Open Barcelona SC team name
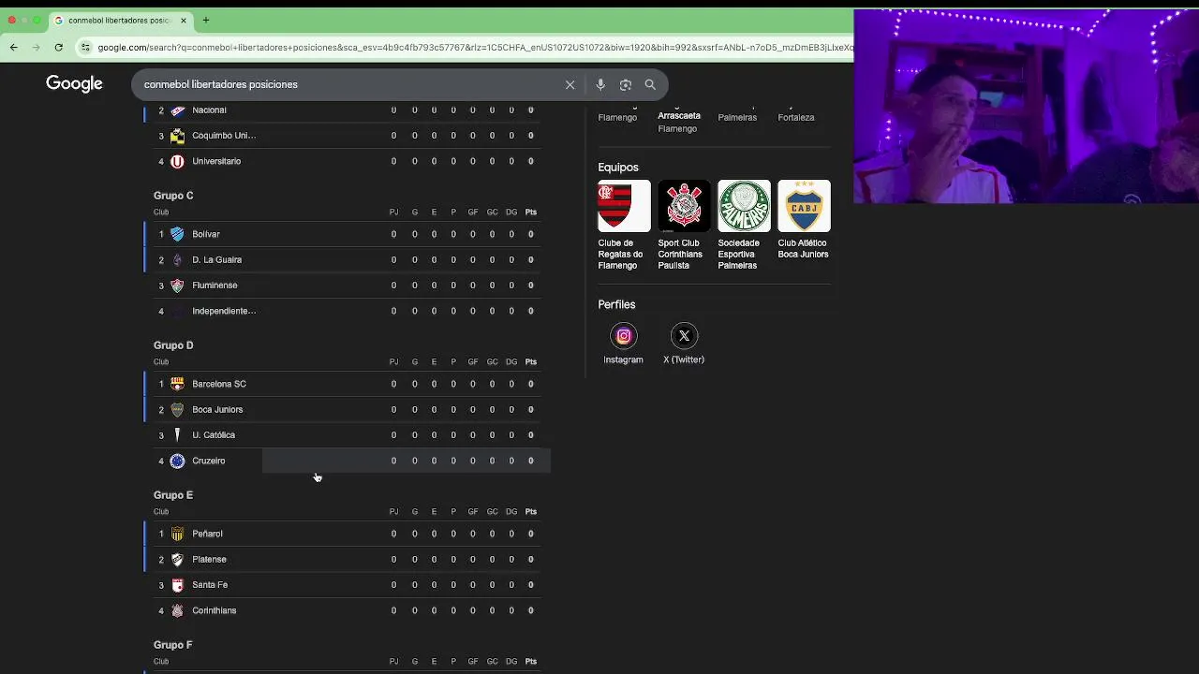The image size is (1199, 674). (x=219, y=384)
